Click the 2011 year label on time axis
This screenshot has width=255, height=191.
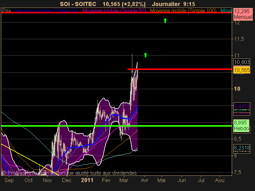coord(87,180)
